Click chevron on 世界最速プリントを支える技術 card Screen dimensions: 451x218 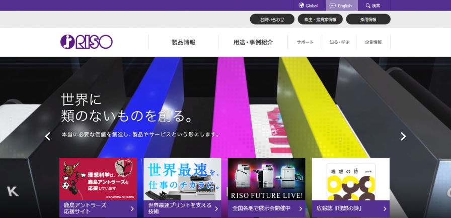[x=216, y=209]
